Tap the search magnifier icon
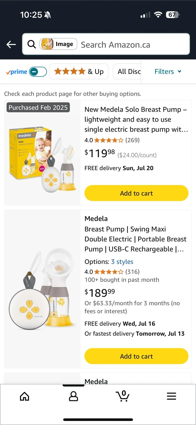196x425 pixels. (x=31, y=44)
